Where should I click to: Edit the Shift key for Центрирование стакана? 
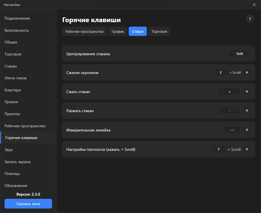240,54
